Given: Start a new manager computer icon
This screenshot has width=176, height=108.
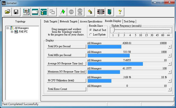Looking at the screenshot, I should point(26,12).
